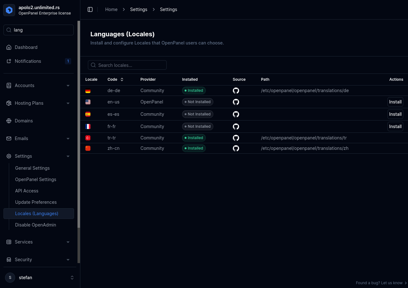Click the de-de Installed status badge
The height and width of the screenshot is (288, 408).
point(194,91)
